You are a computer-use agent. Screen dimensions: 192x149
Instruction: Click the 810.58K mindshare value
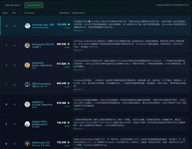point(62,103)
